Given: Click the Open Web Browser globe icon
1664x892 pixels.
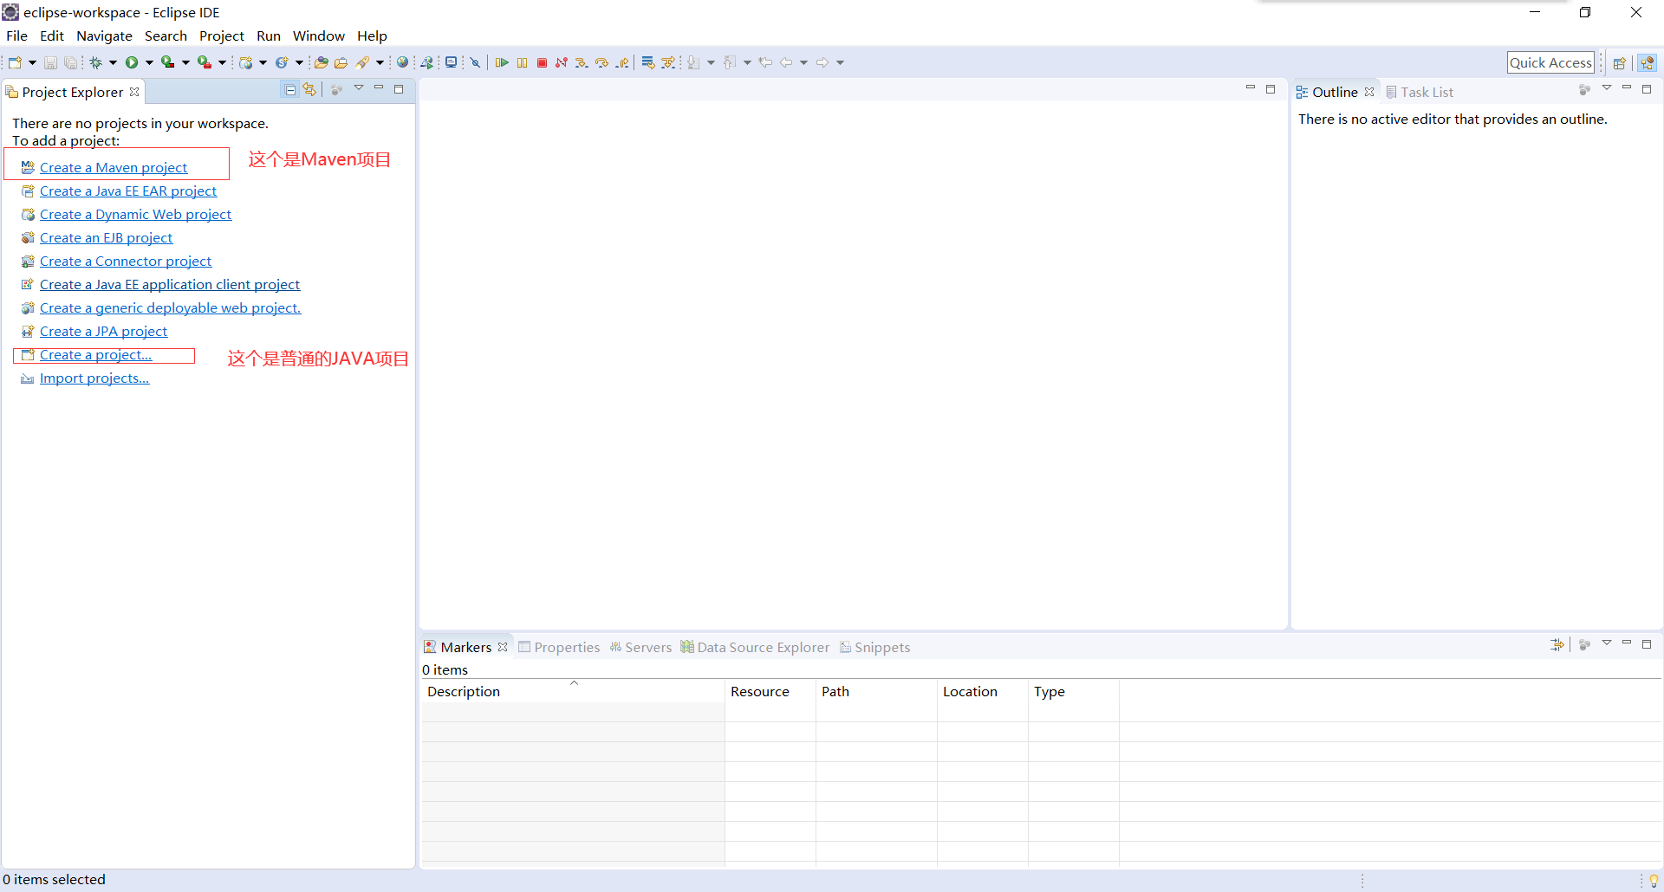Looking at the screenshot, I should click(x=402, y=62).
